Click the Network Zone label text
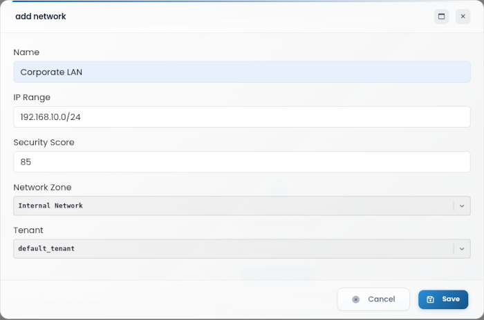 tap(42, 188)
